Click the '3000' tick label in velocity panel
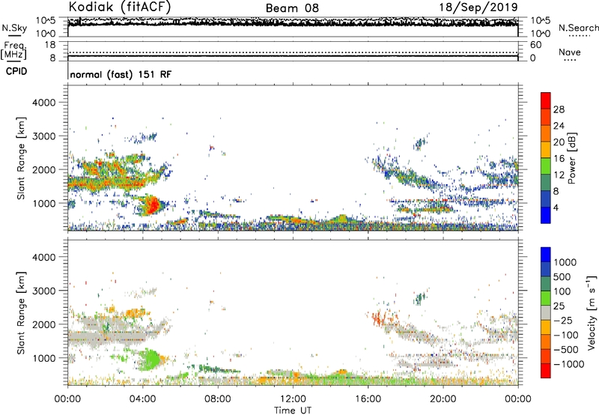 point(43,291)
